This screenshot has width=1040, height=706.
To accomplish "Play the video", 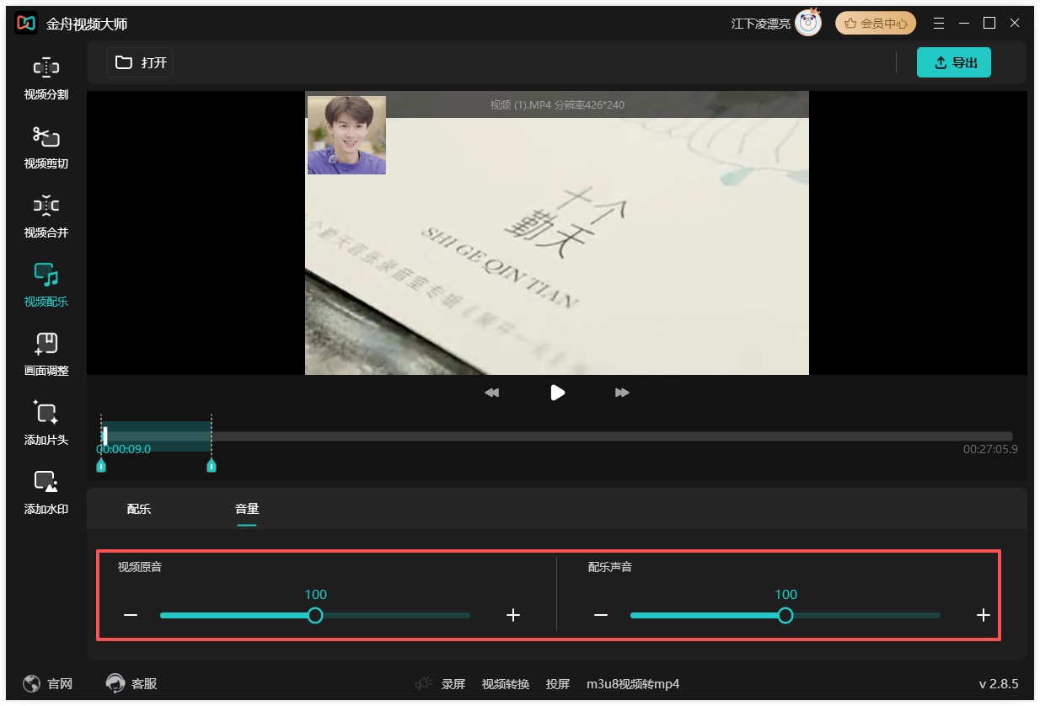I will 557,393.
